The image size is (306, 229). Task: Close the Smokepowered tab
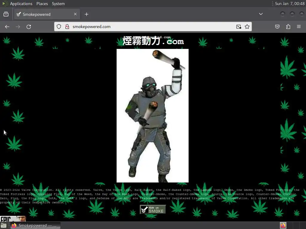point(75,14)
